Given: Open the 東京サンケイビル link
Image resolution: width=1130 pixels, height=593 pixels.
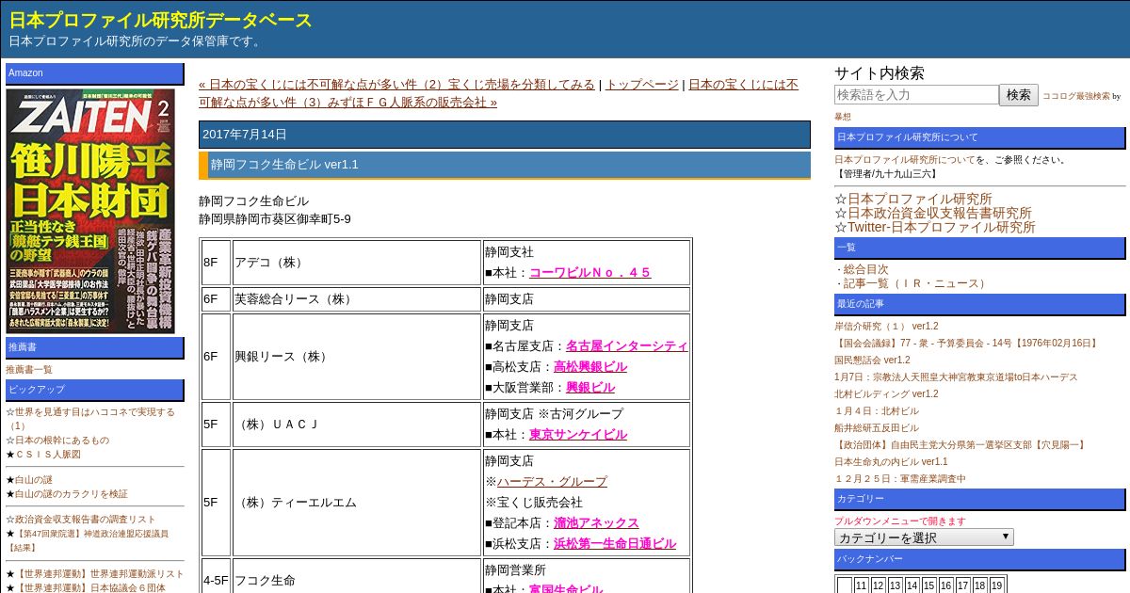Looking at the screenshot, I should pos(578,435).
